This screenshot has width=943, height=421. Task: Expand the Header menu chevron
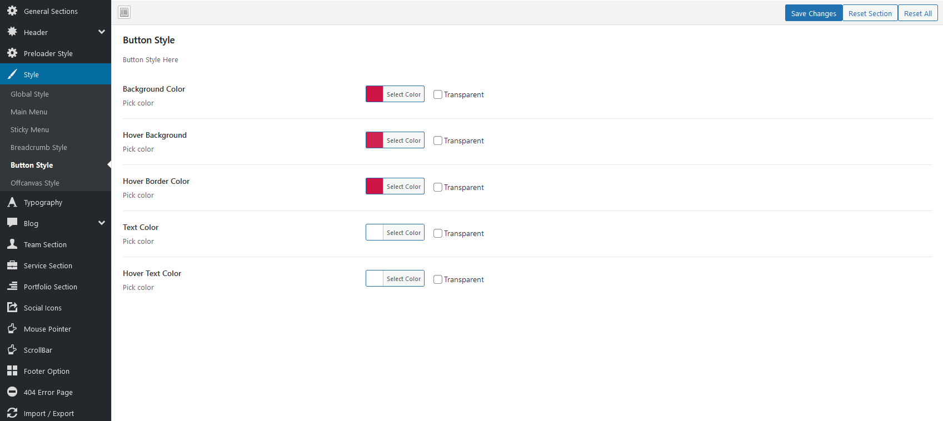coord(102,32)
